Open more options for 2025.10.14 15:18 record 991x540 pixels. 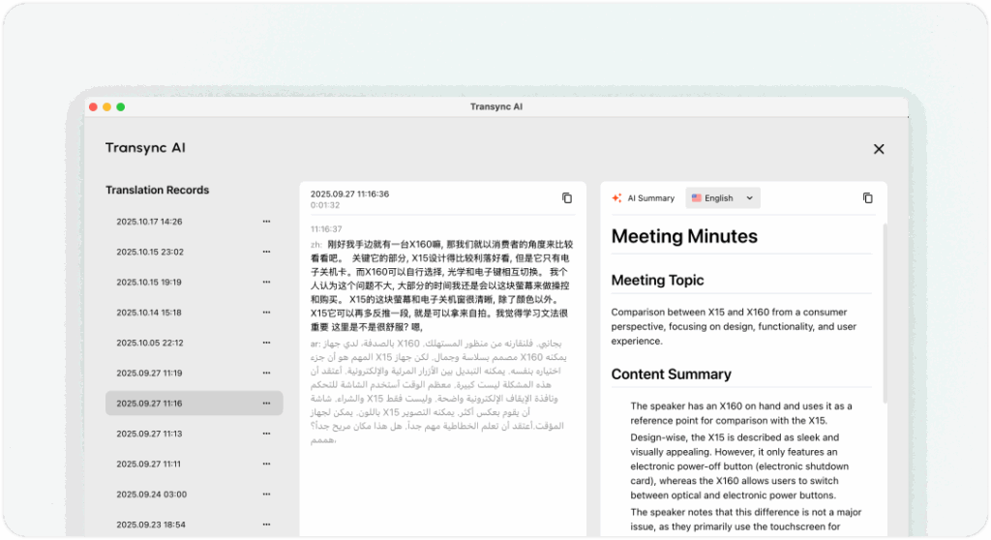(x=266, y=313)
